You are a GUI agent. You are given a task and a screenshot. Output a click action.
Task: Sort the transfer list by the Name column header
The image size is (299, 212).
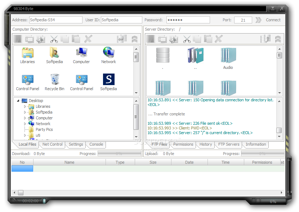pyautogui.click(x=70, y=162)
